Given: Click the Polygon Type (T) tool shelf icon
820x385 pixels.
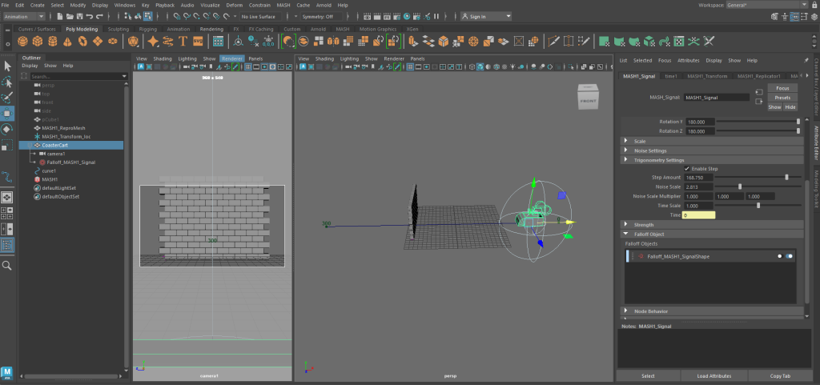Looking at the screenshot, I should tap(183, 41).
